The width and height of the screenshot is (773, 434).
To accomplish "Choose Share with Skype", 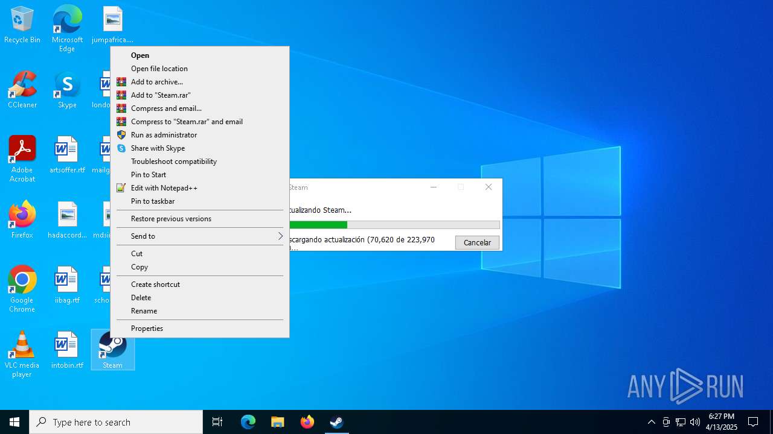I will coord(200,148).
